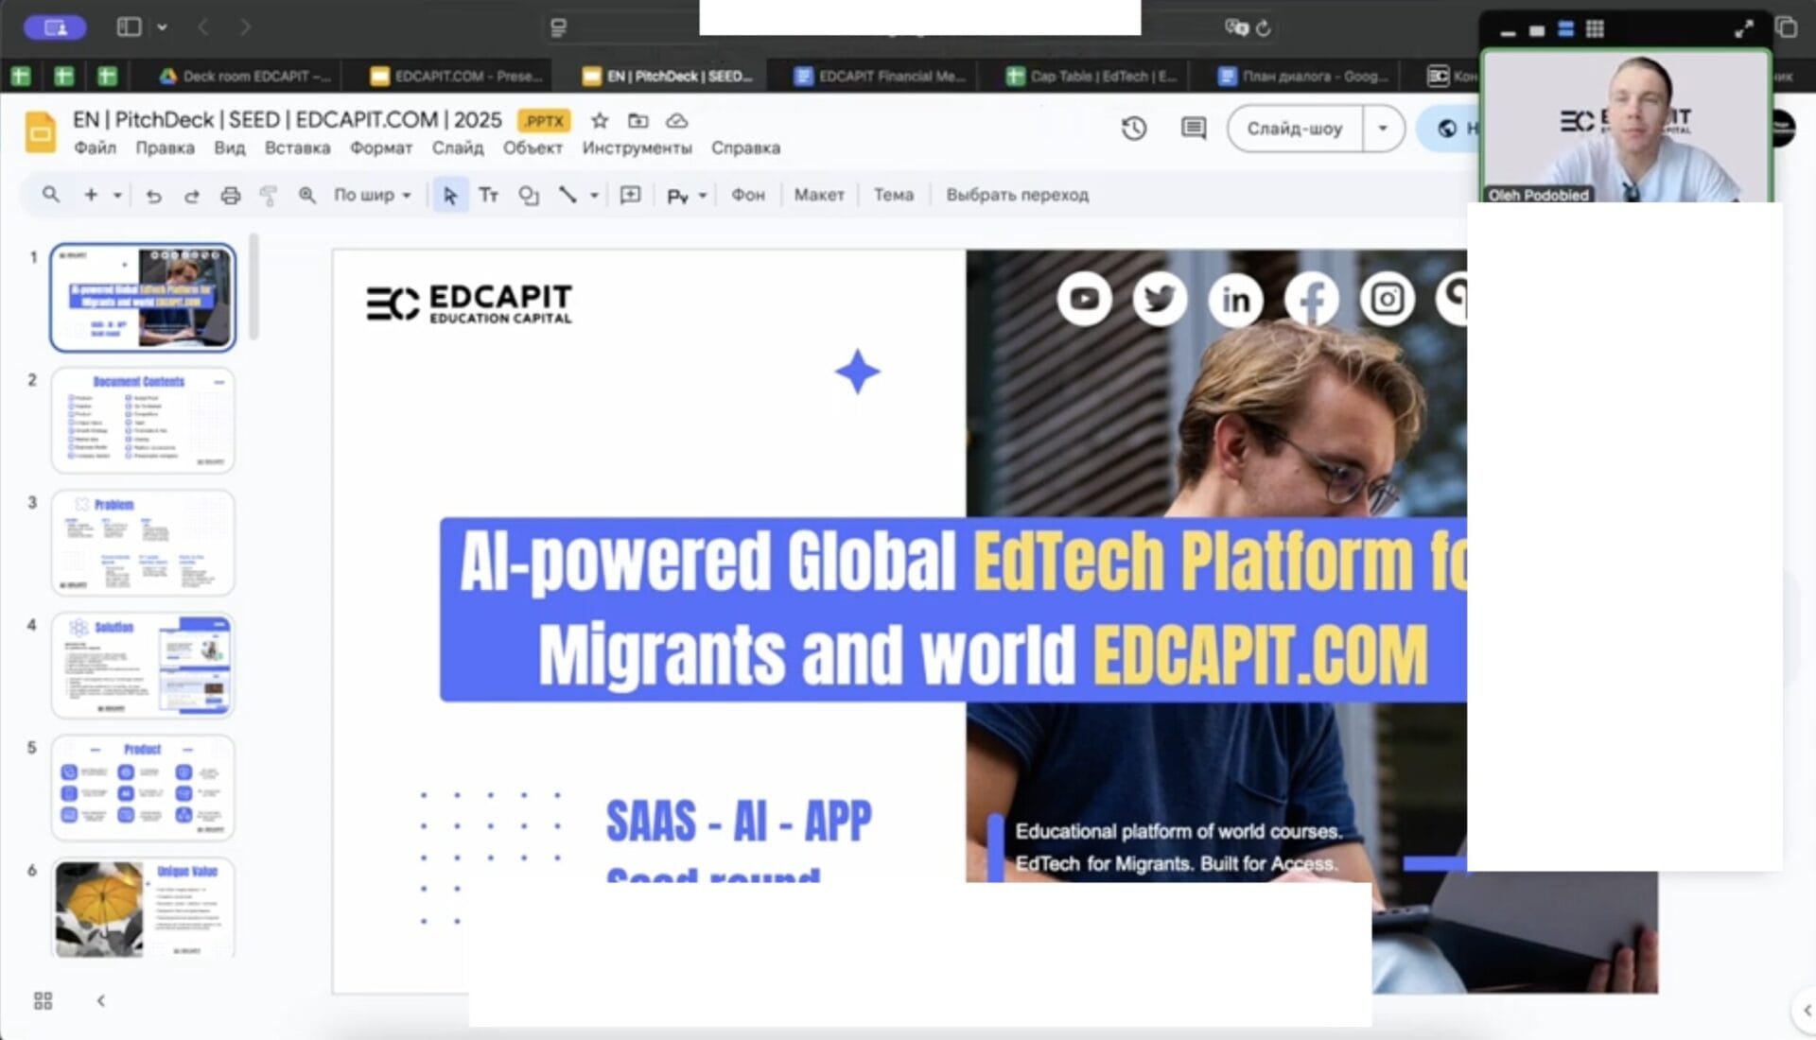Insert a shape
Image resolution: width=1816 pixels, height=1040 pixels.
(x=528, y=196)
